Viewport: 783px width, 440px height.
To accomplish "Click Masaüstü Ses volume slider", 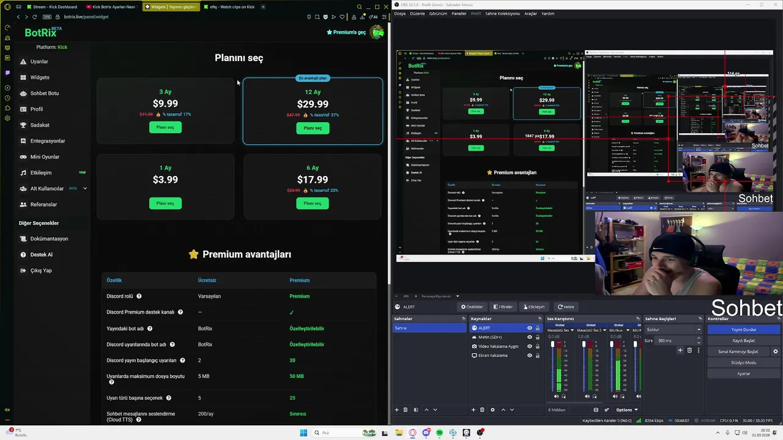I will click(552, 367).
